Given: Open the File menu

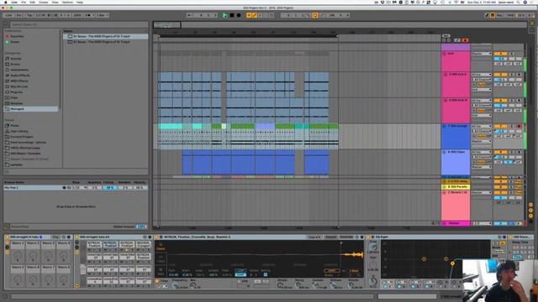Looking at the screenshot, I should pos(24,2).
